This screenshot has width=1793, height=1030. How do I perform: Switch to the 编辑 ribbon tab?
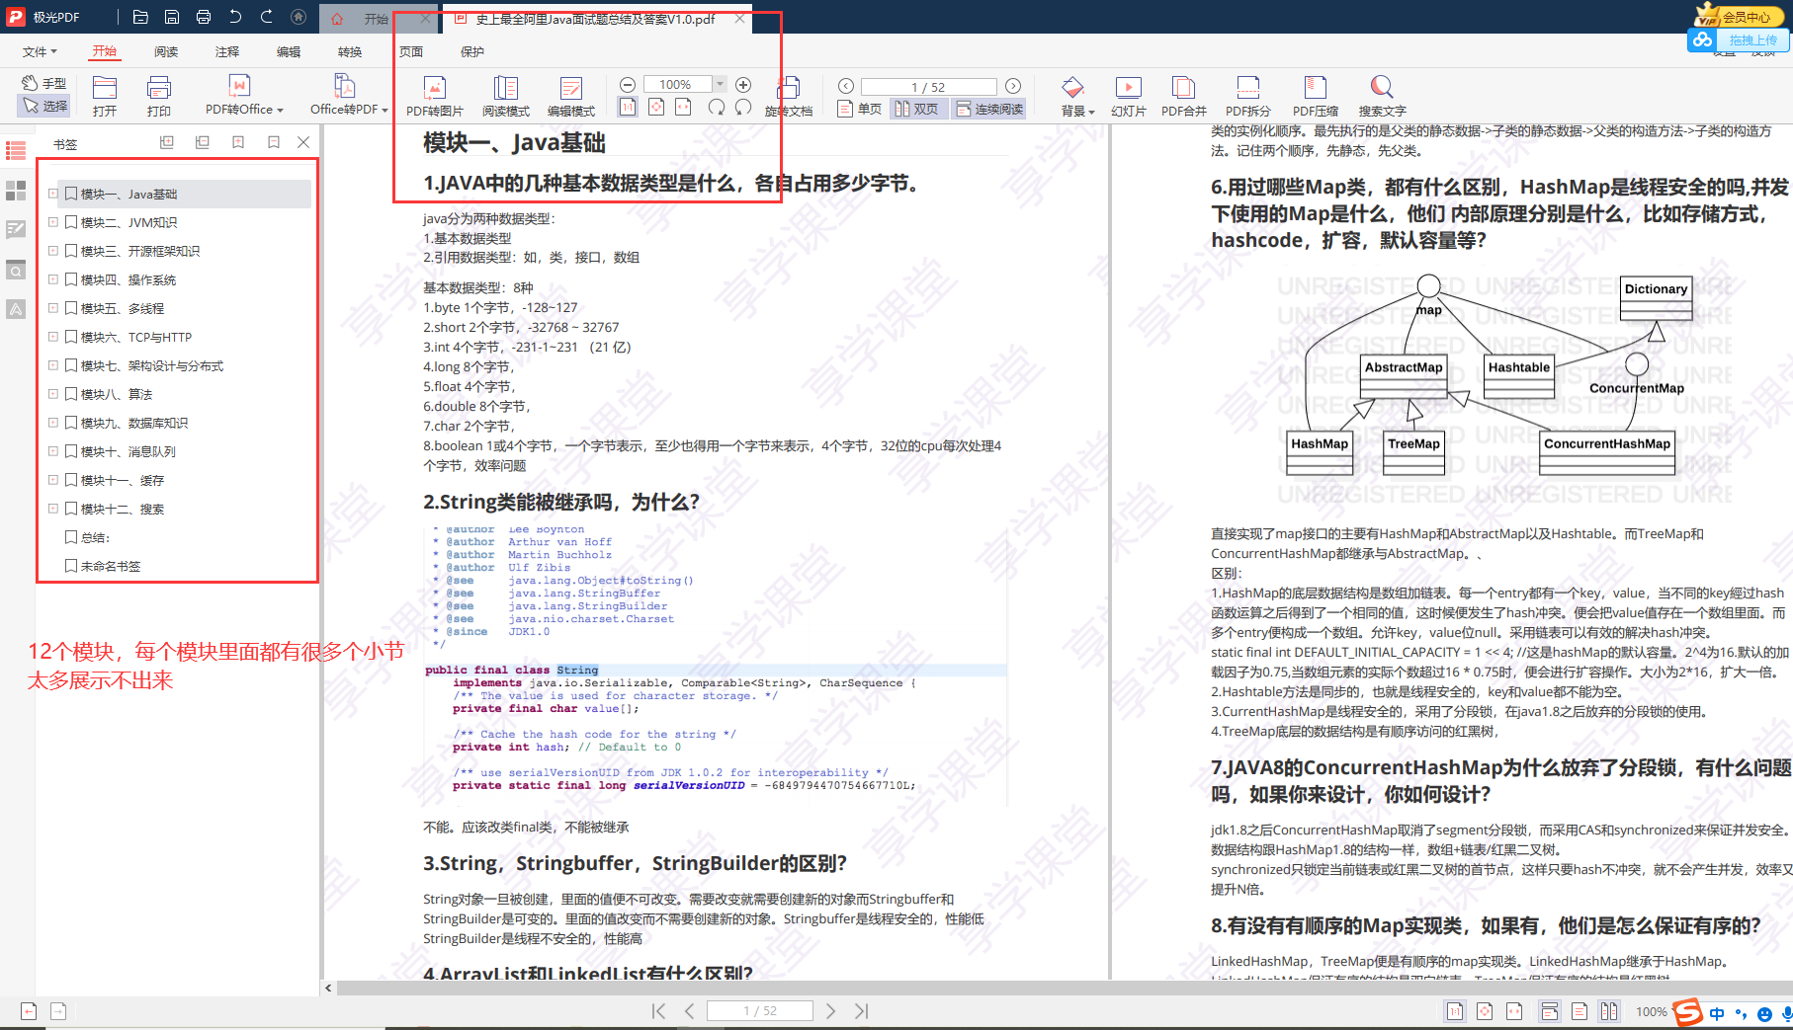pos(289,51)
